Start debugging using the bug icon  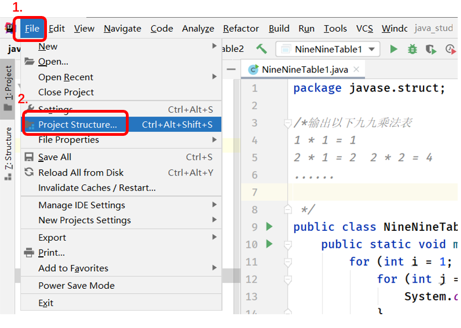point(411,49)
